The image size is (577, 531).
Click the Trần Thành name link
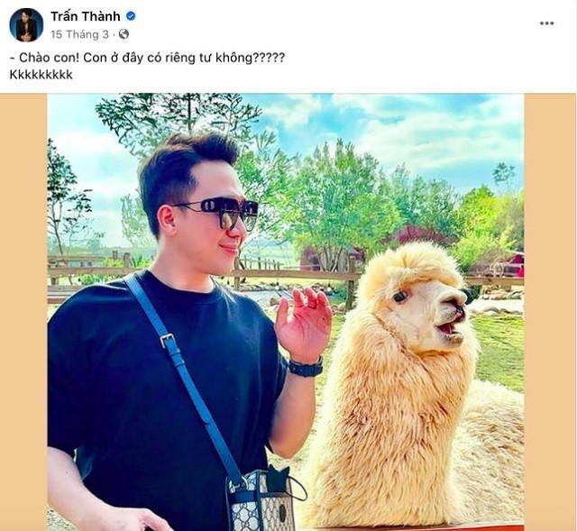(x=86, y=16)
